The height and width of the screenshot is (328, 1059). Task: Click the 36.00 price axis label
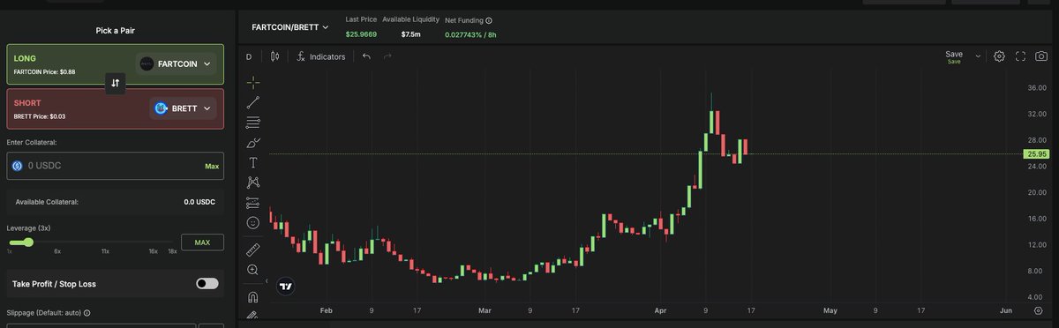pos(1036,88)
